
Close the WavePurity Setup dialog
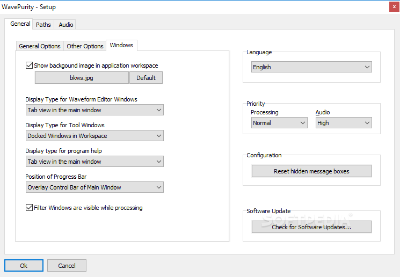394,7
